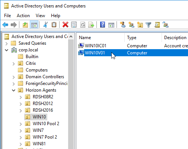The image size is (188, 149).
Task: Expand the RDSH2016 OU
Action: tap(20, 110)
